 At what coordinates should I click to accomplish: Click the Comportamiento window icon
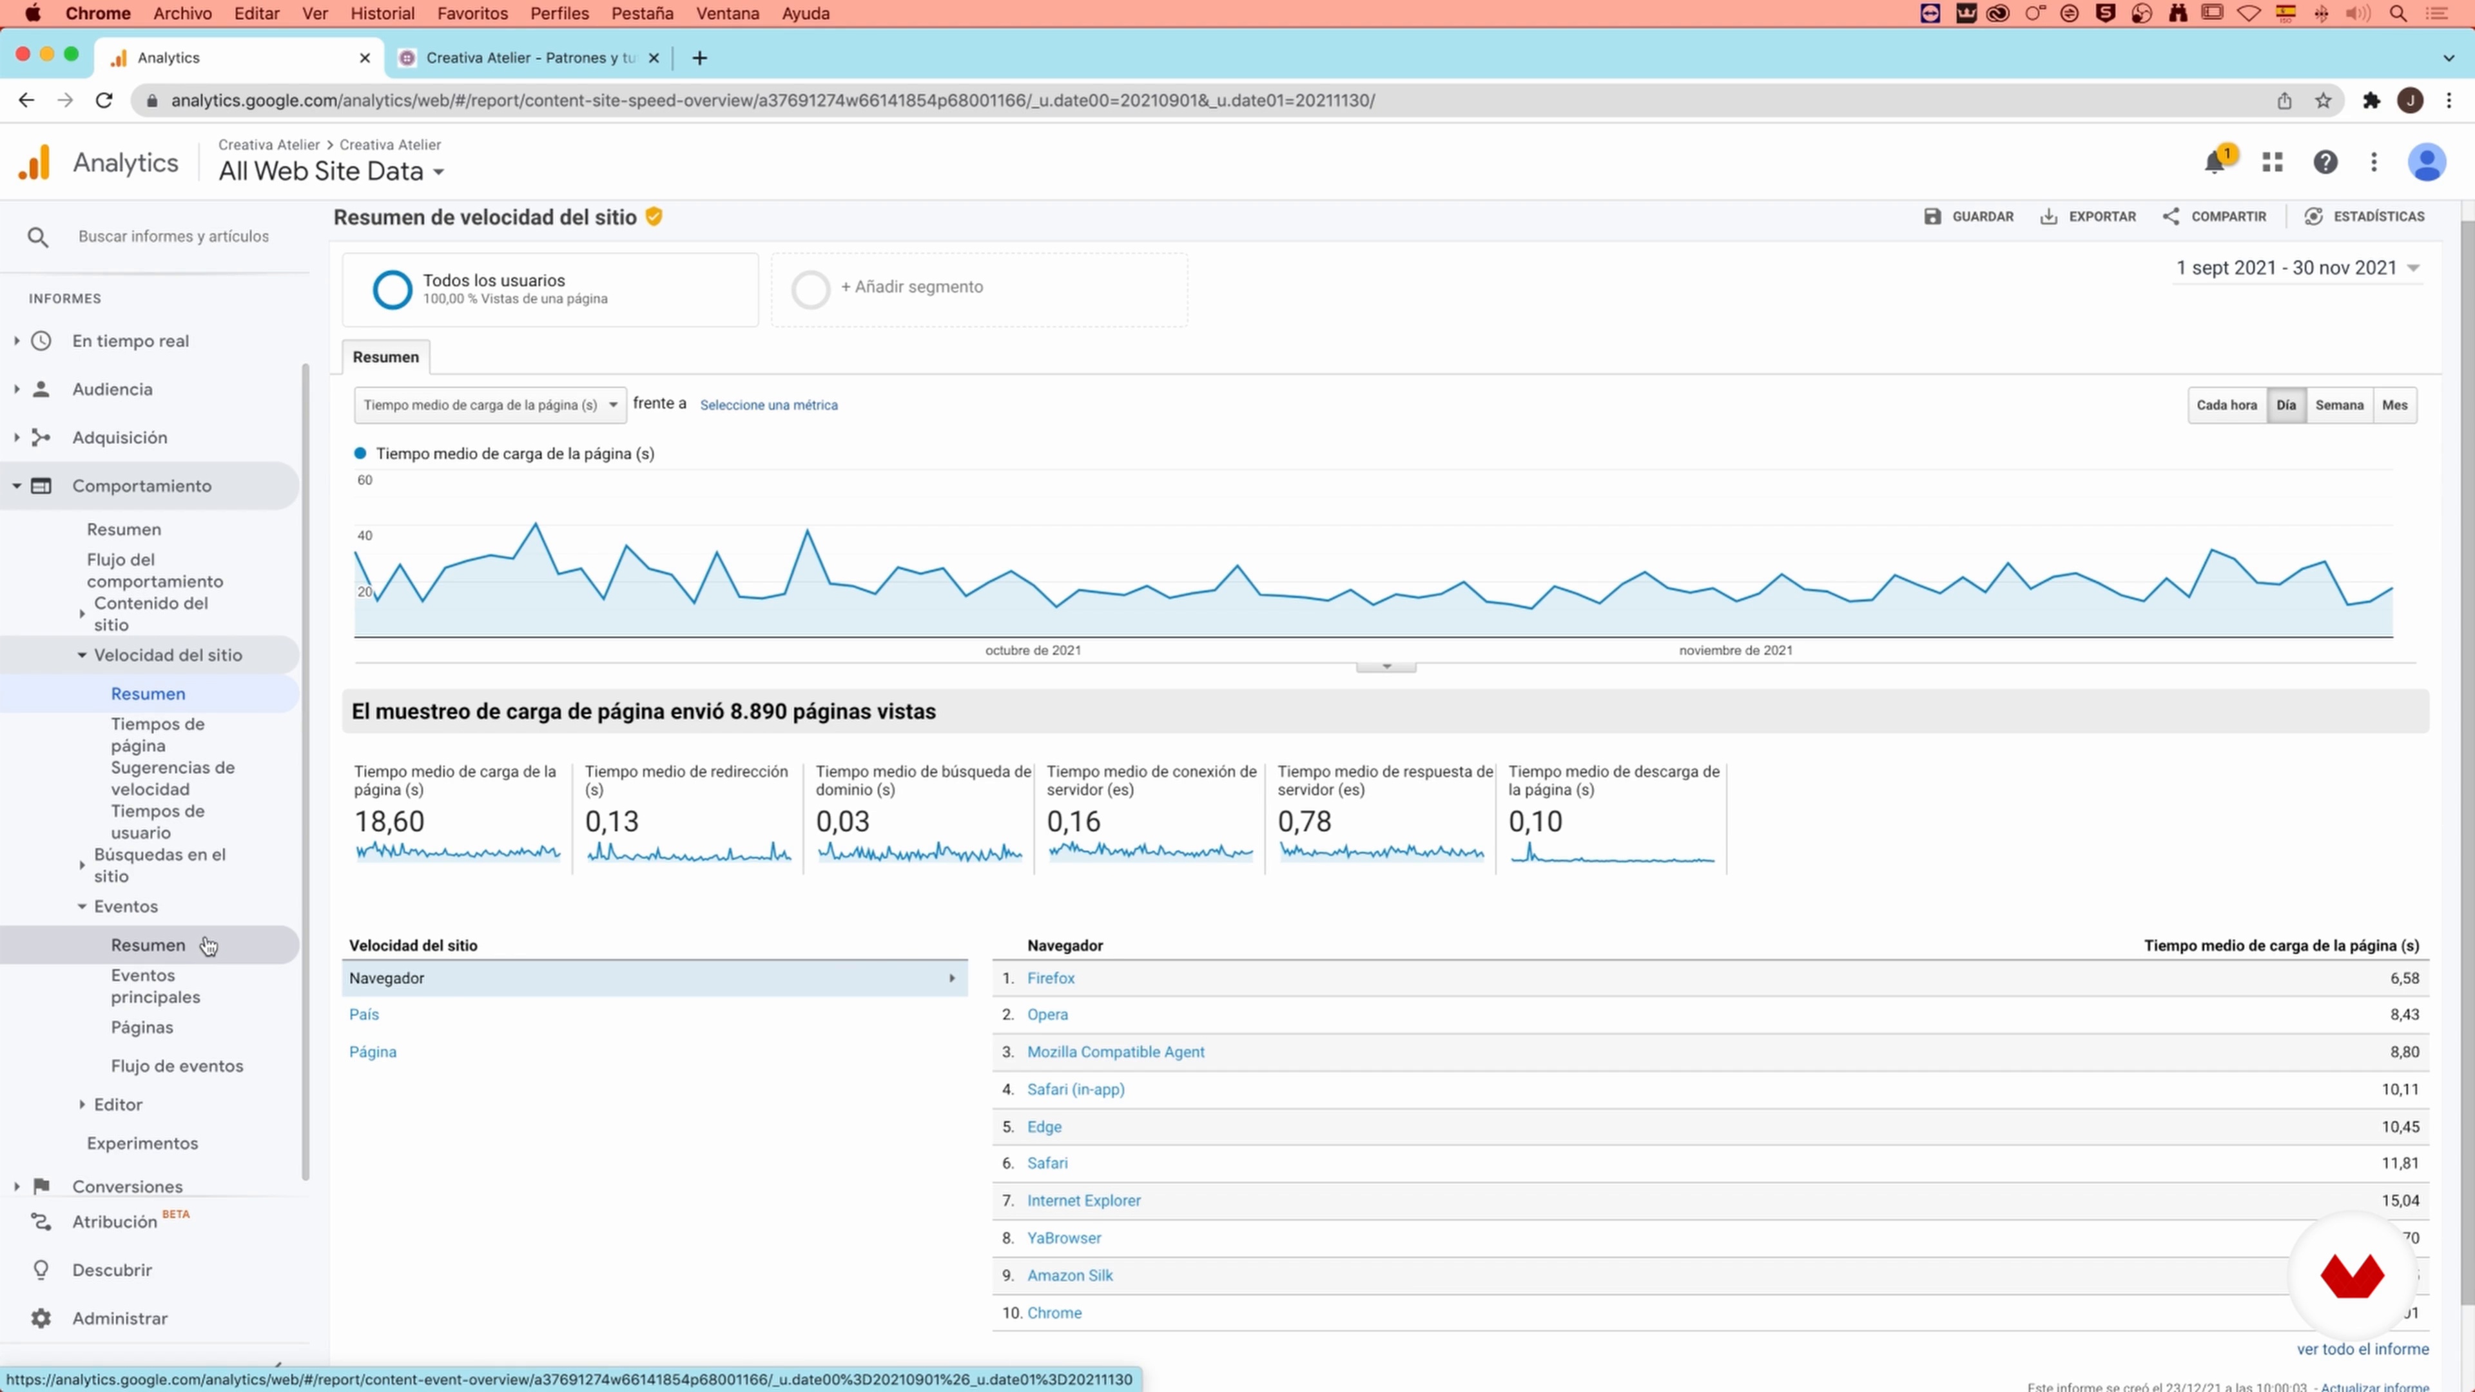41,486
